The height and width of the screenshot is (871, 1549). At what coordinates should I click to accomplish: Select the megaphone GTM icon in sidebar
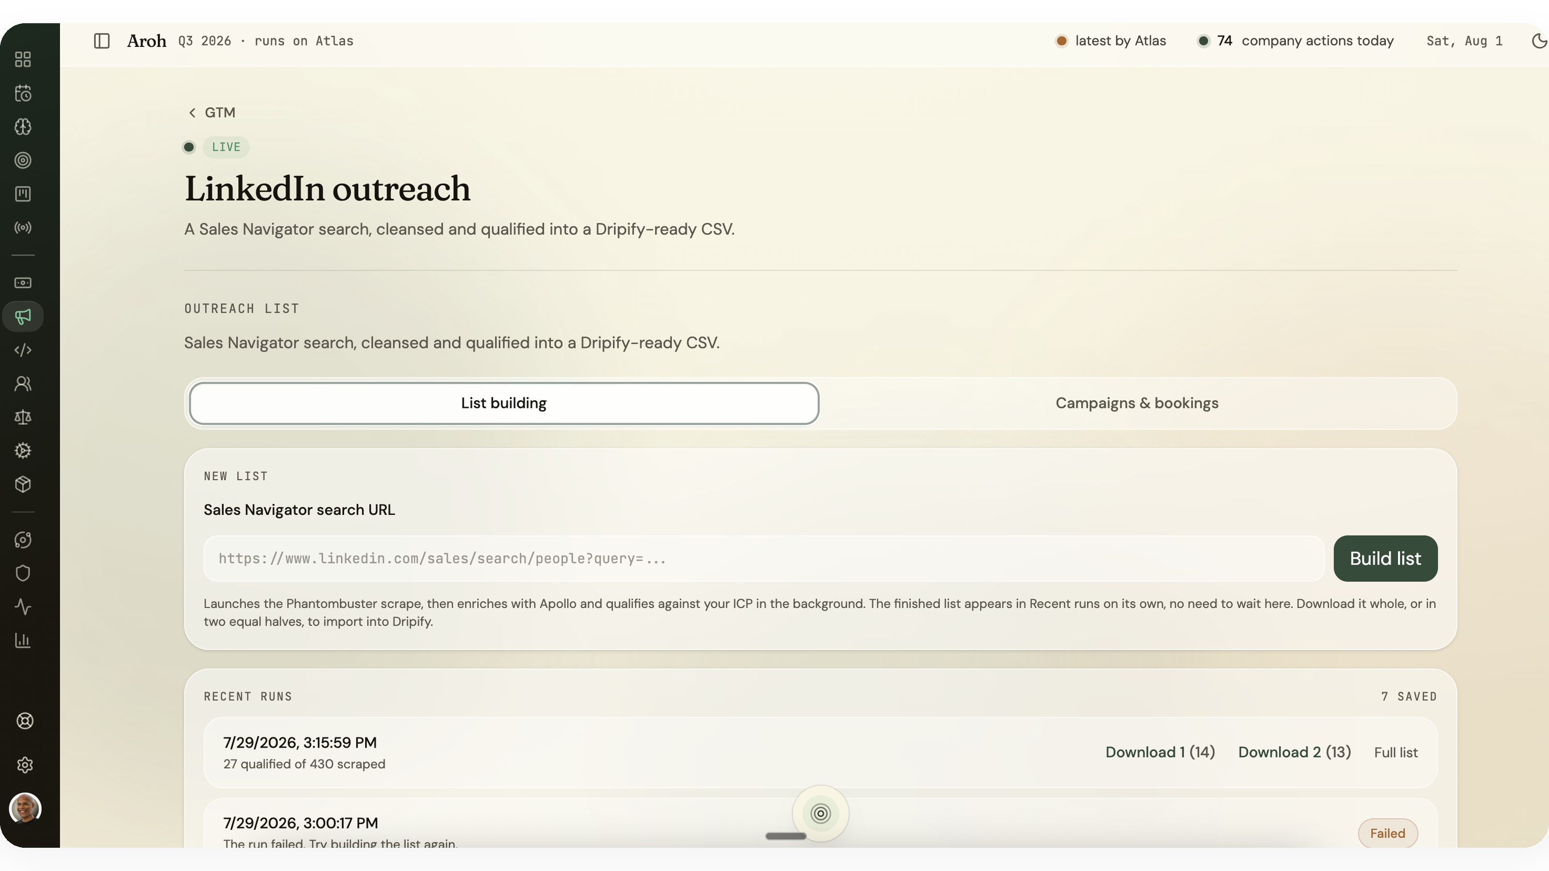point(23,316)
